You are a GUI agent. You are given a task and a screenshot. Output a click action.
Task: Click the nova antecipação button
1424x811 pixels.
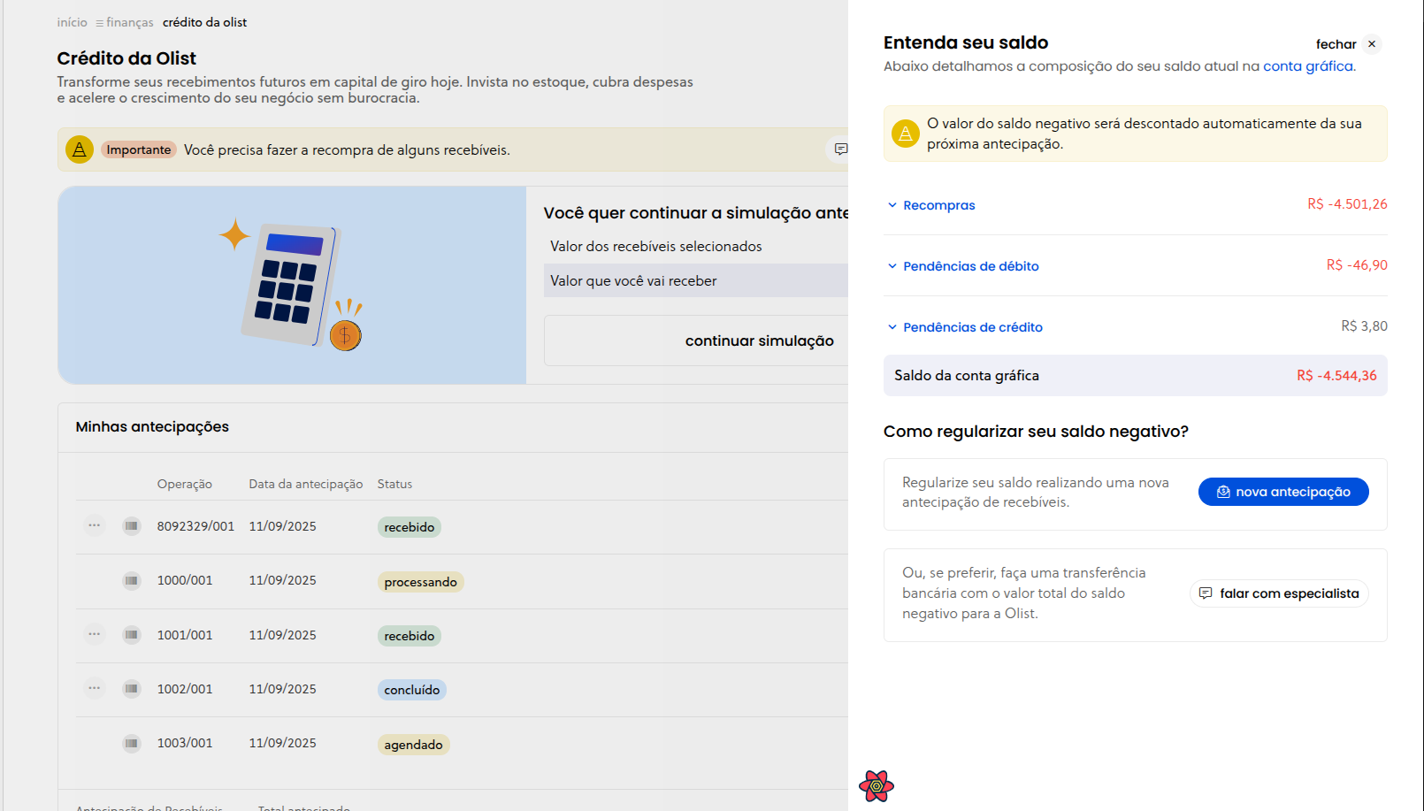click(x=1283, y=492)
